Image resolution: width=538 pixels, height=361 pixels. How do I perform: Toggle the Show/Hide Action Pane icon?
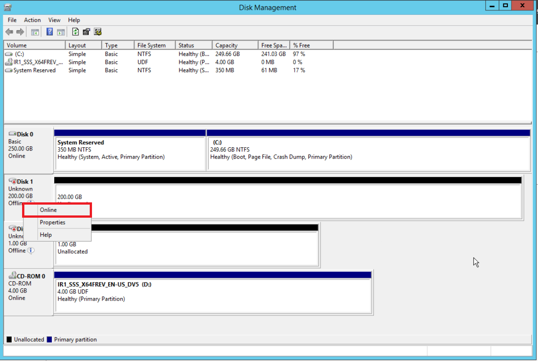point(61,32)
